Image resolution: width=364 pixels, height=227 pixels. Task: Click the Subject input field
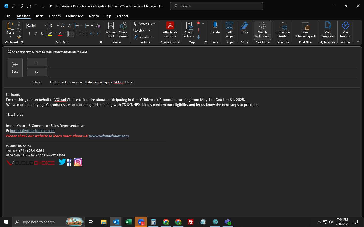click(203, 82)
